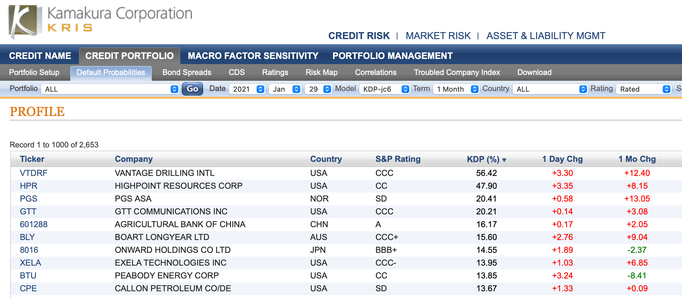Screen dimensions: 682x298
Task: Open the GTT ticker link
Action: [x=28, y=211]
